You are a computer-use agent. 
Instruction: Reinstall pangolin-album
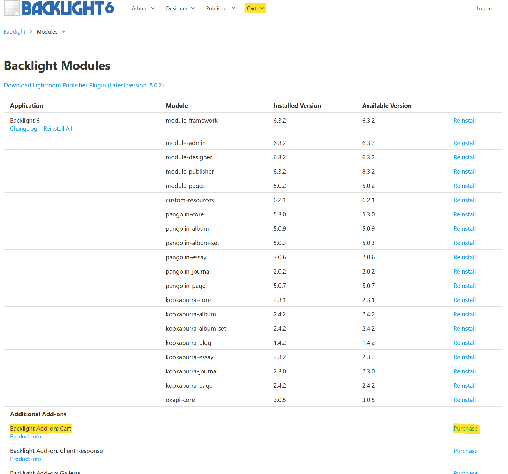tap(465, 229)
